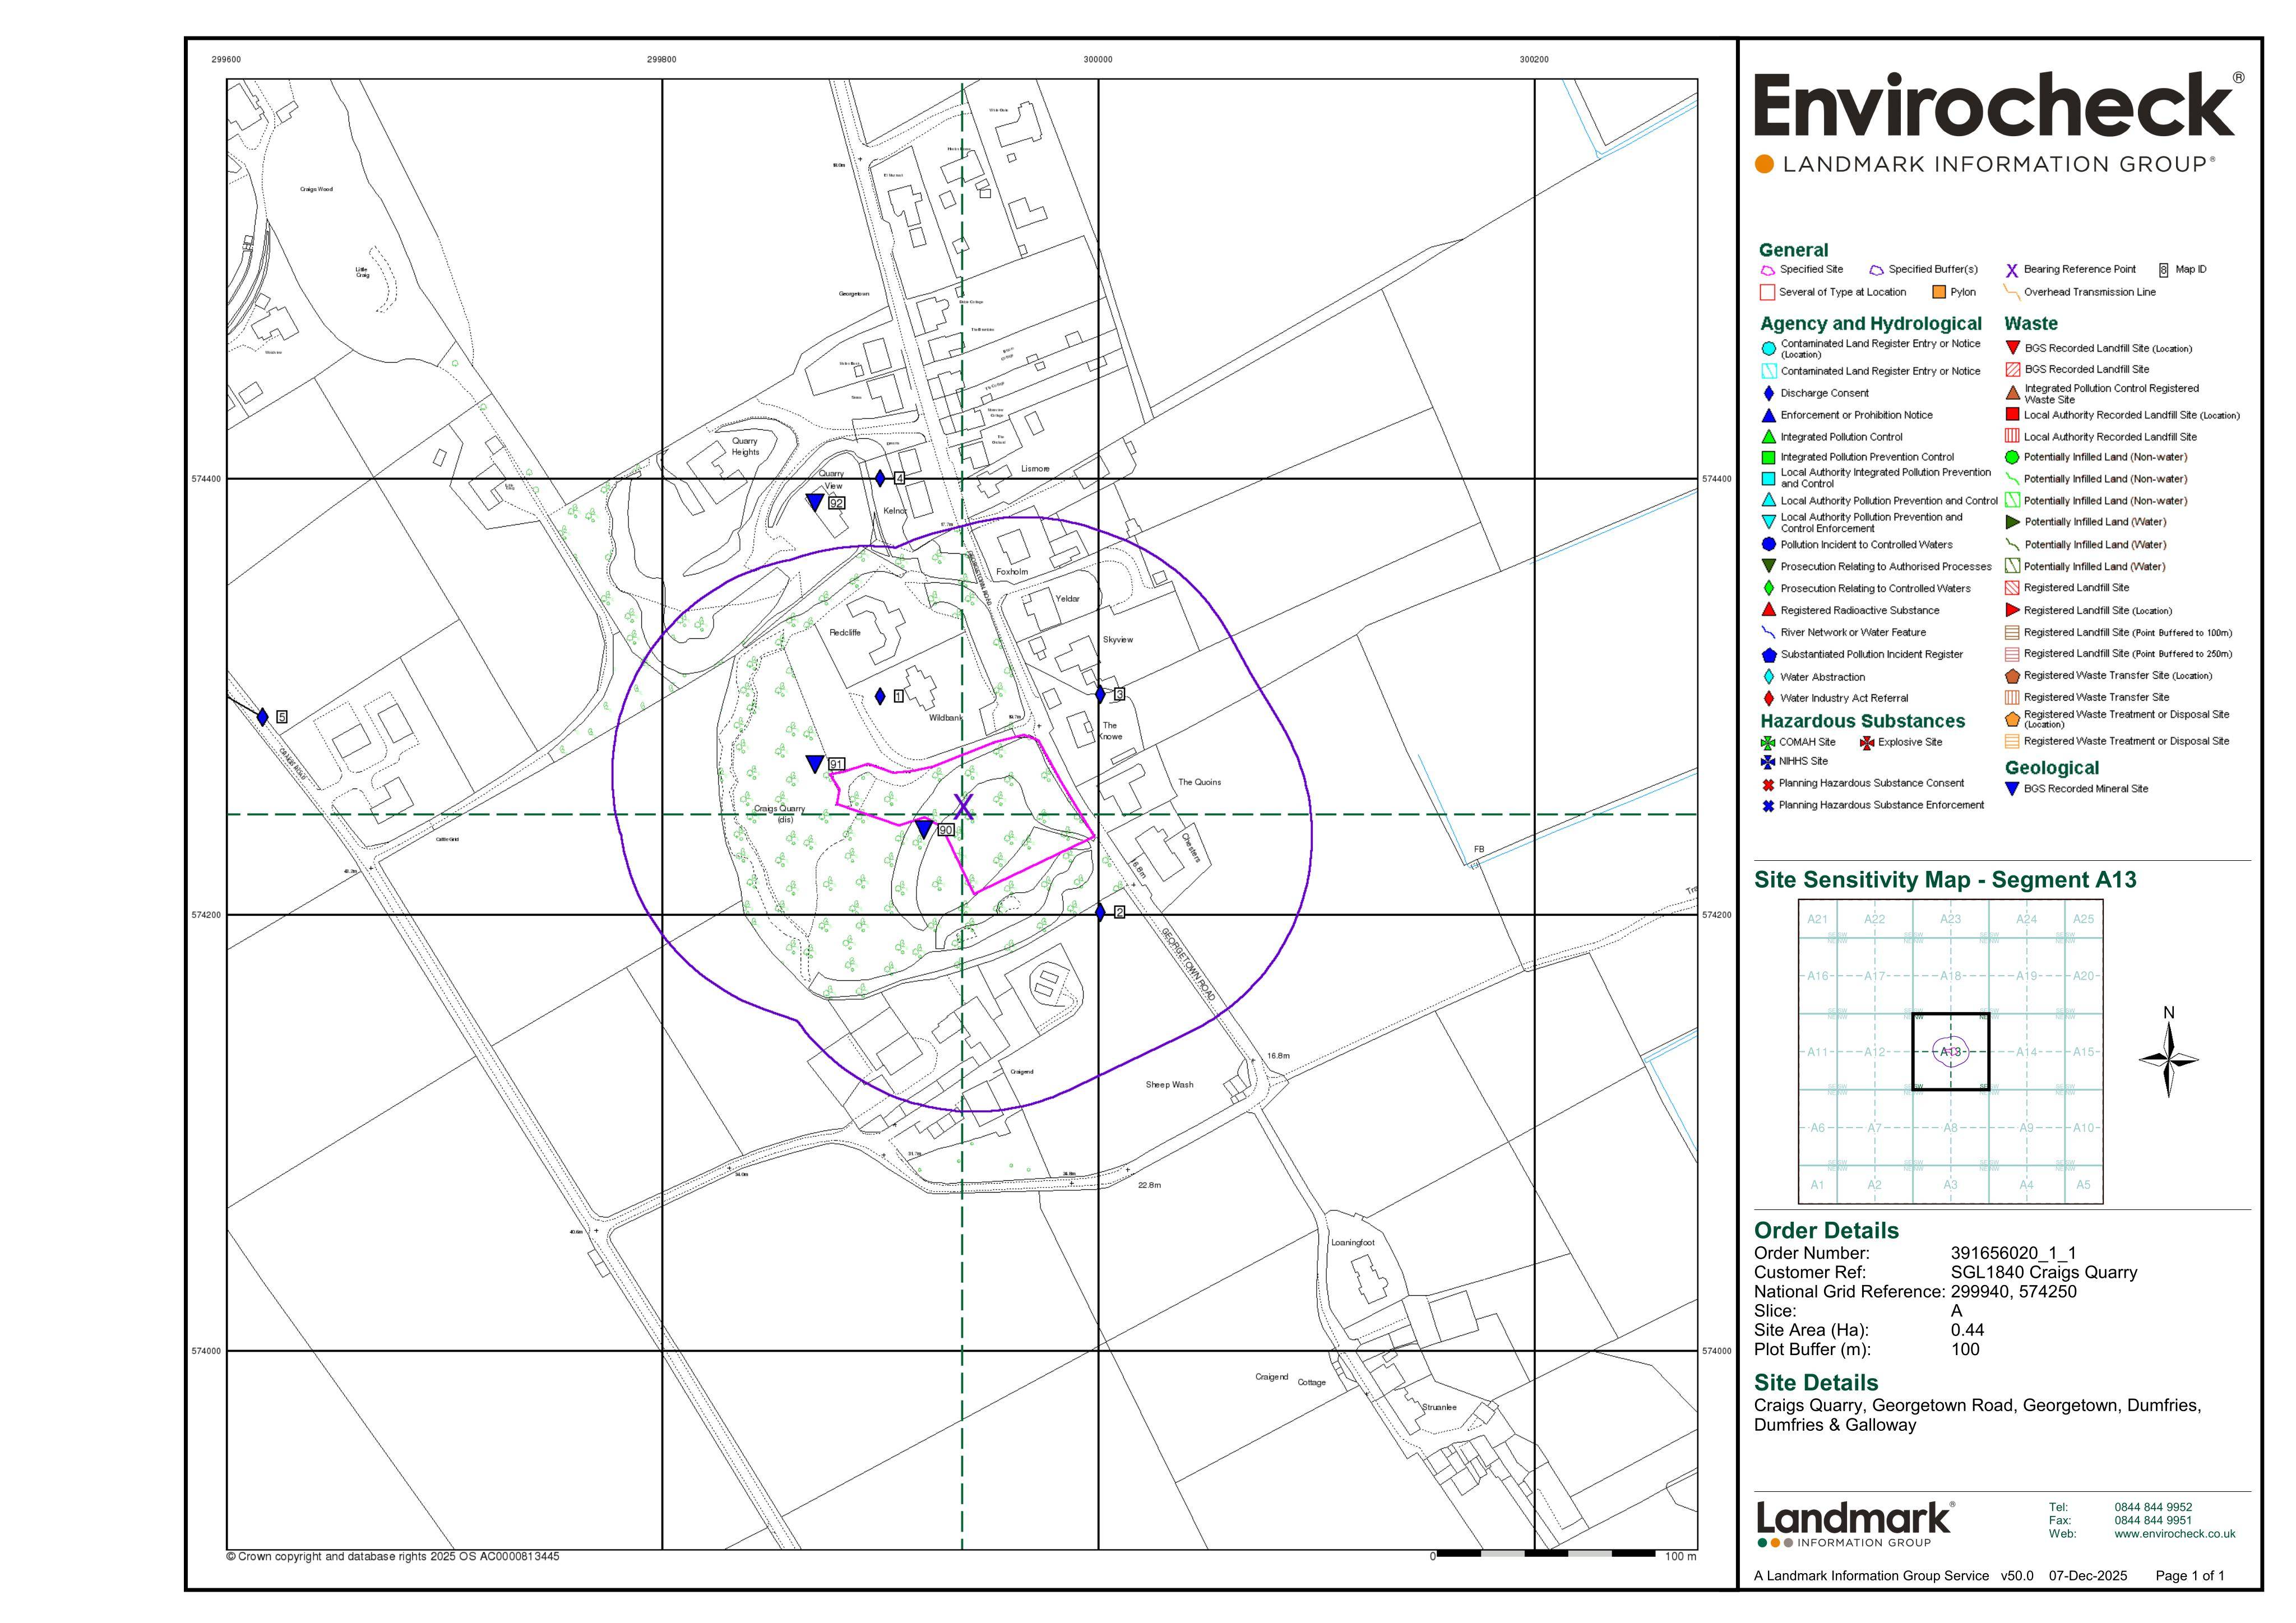2296x1623 pixels.
Task: Click the blue diamond marker with ID 2
Action: 1100,912
